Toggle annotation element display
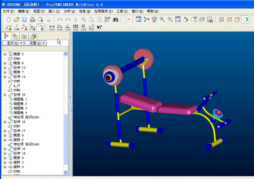 tap(40, 27)
